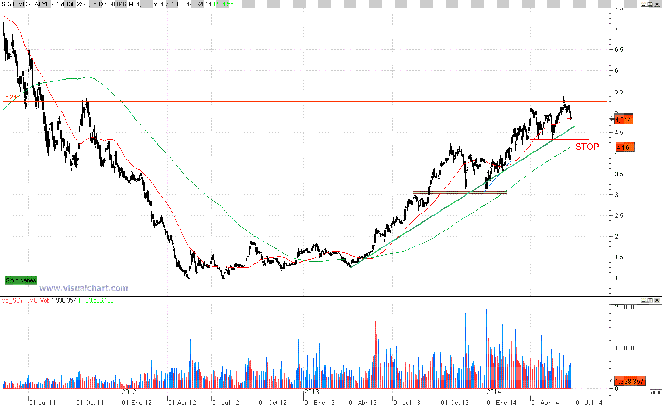662x406 pixels.
Task: Close the volume indicator pane
Action: (x=657, y=300)
